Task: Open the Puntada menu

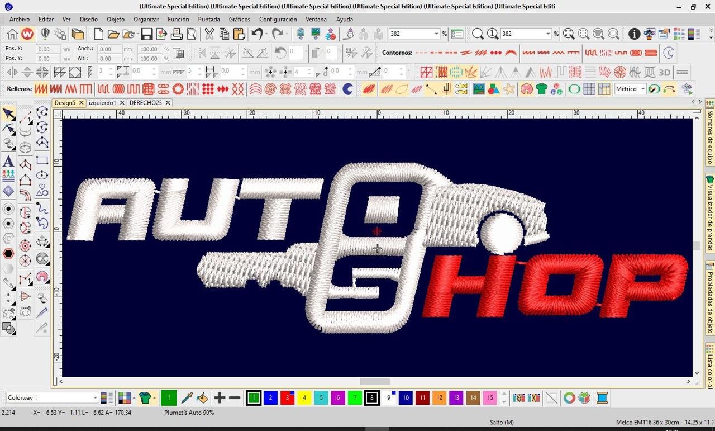Action: 209,19
